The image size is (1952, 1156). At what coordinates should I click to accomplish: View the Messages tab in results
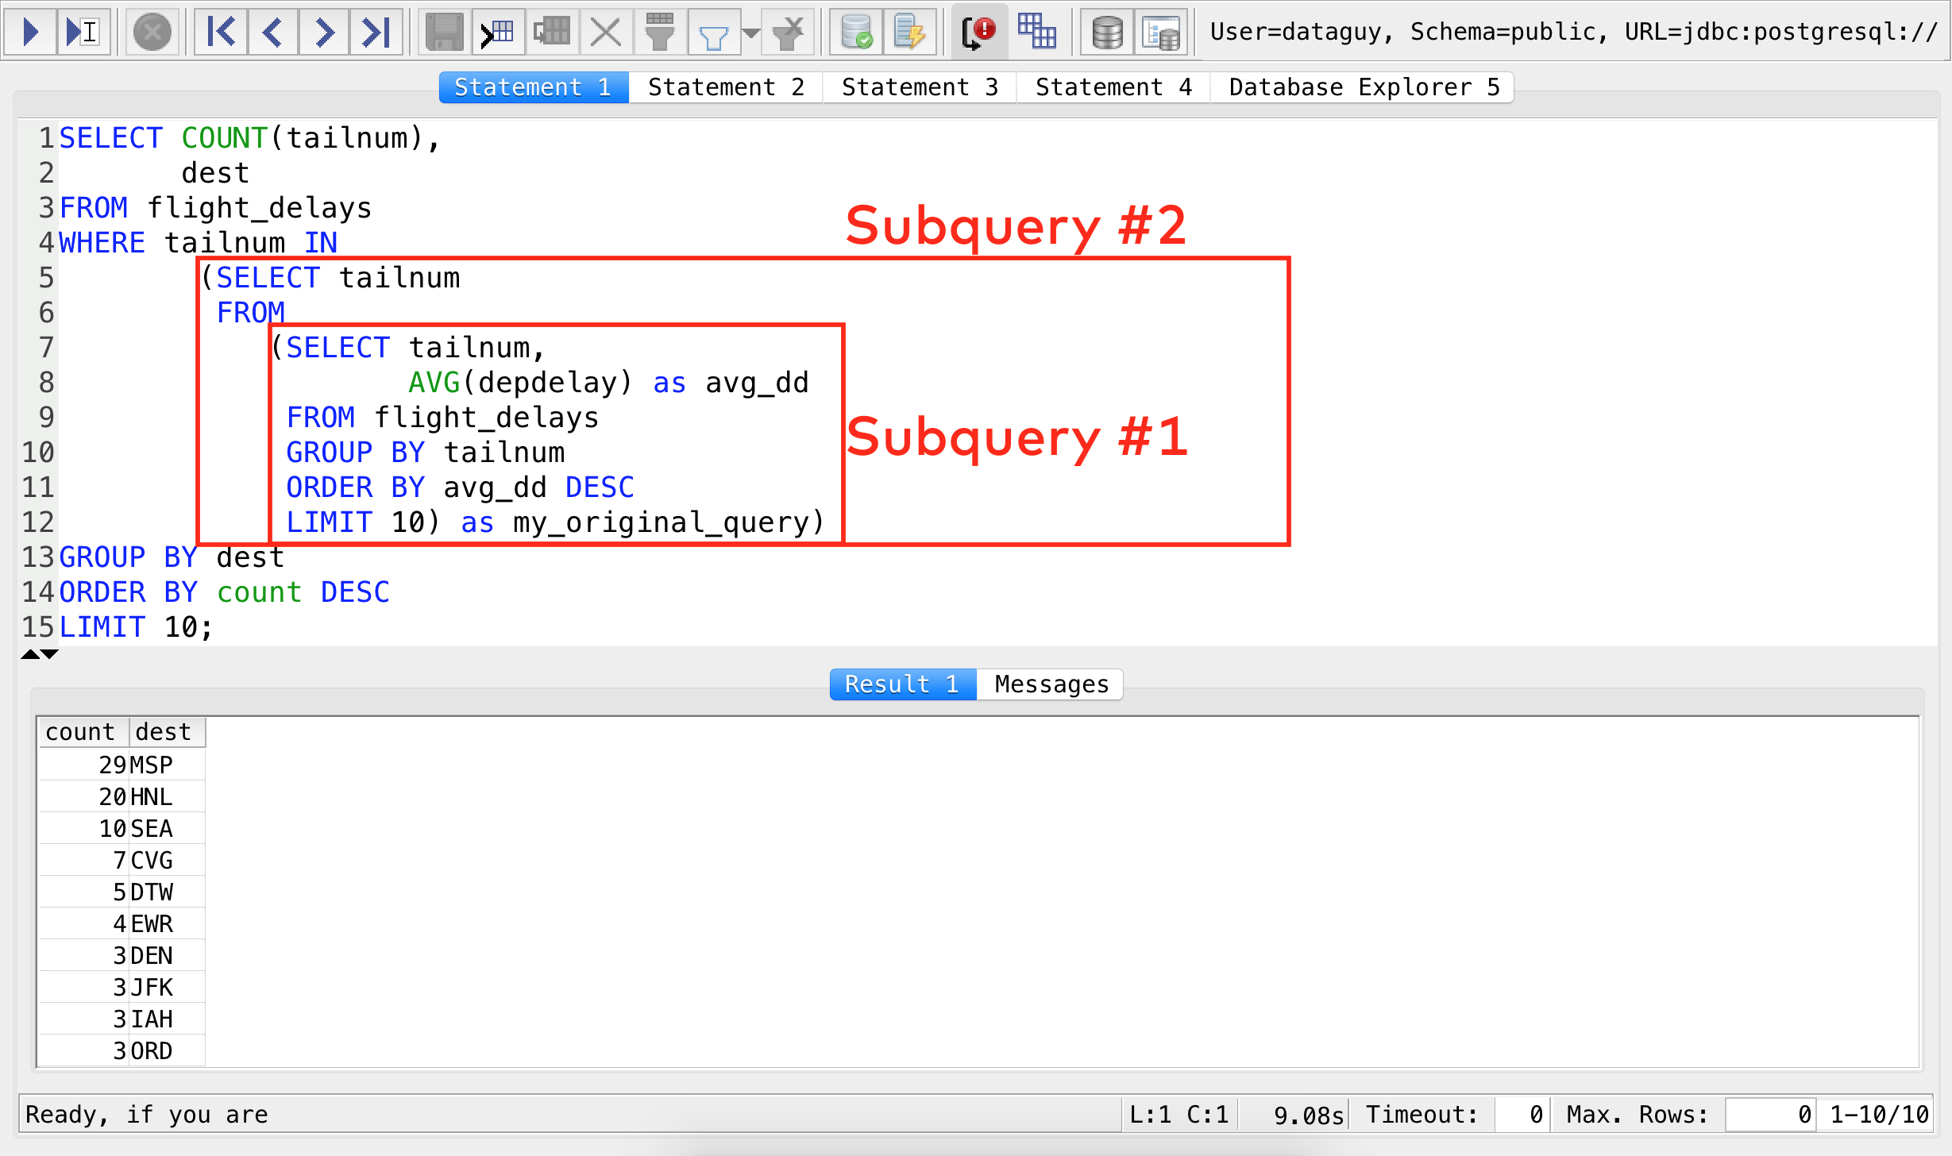(1049, 684)
